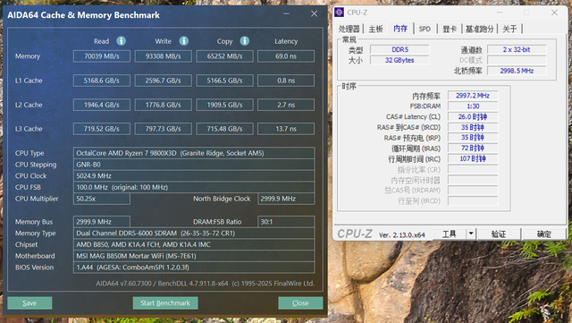Minimize the AIDA64 benchmark window

286,14
